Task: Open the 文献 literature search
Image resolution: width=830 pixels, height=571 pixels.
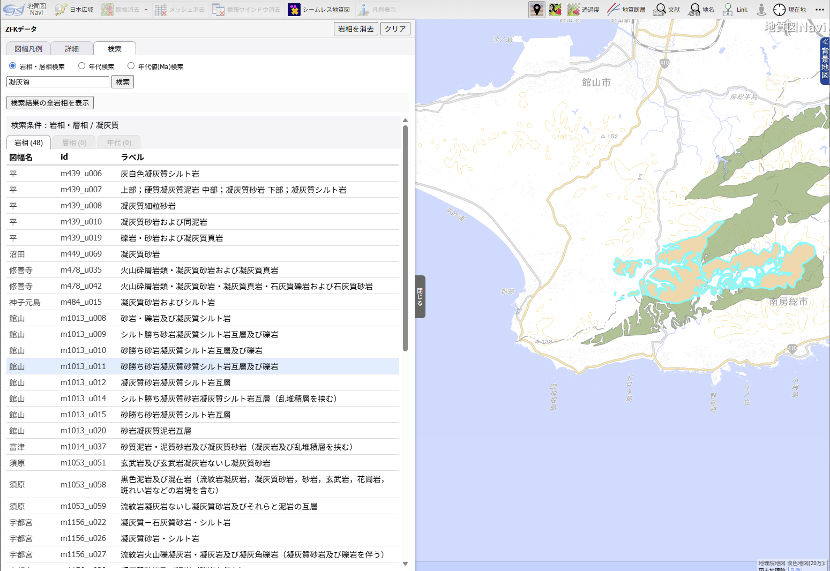Action: pos(667,10)
